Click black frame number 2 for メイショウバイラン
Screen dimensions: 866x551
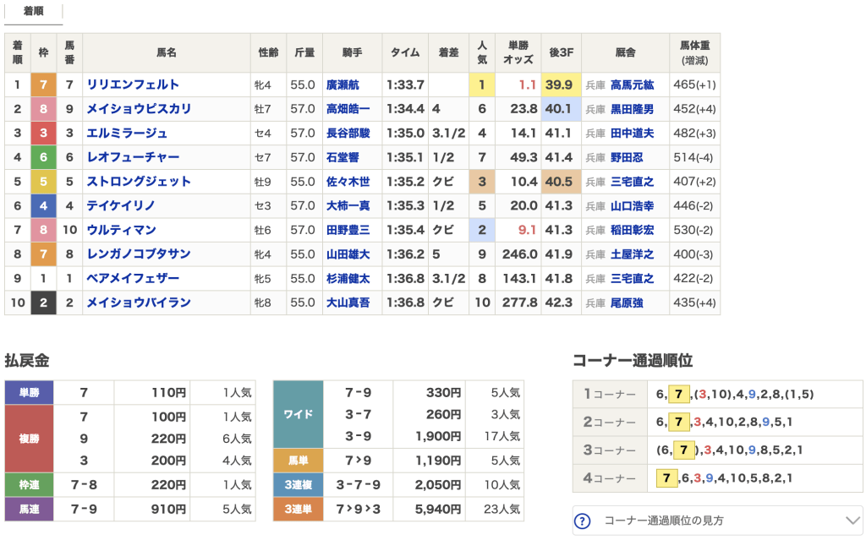(x=44, y=303)
